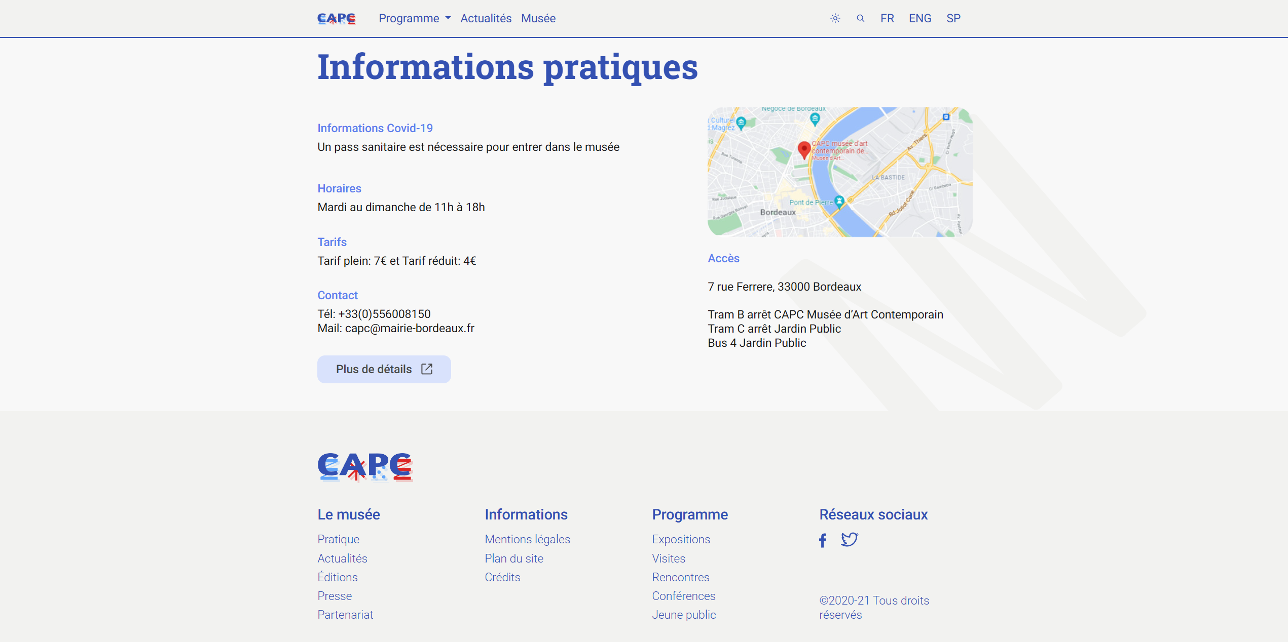Switch language to SP
This screenshot has width=1288, height=642.
click(x=953, y=19)
